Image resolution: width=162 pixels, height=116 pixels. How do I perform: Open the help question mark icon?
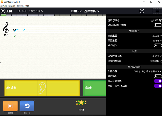[142, 11]
